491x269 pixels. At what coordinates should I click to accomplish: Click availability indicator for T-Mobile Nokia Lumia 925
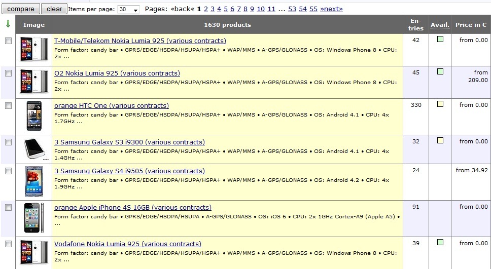(x=440, y=39)
